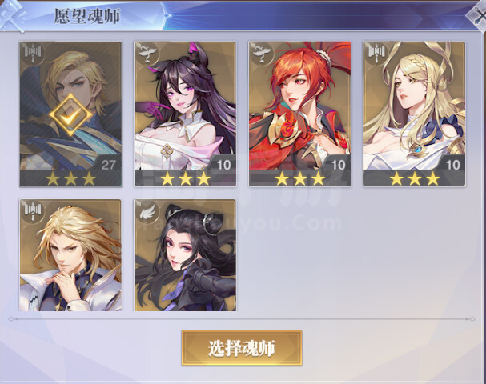Select the cat-eared purple-haired girl card
This screenshot has height=384, width=486.
coord(185,114)
